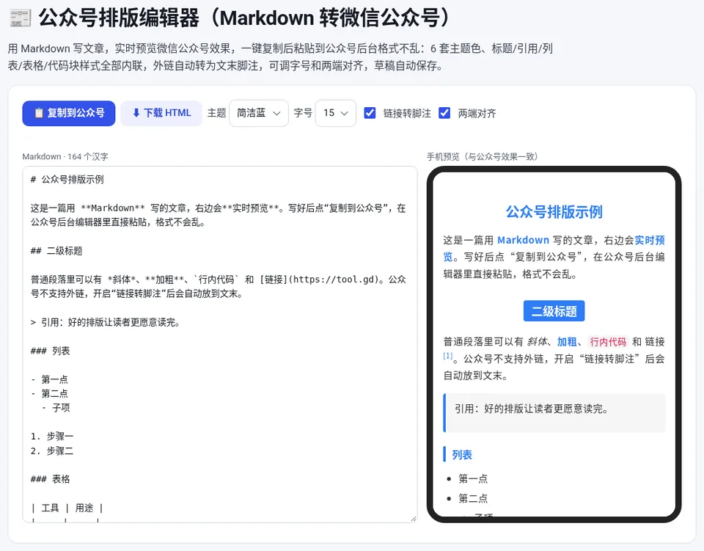Click the '### 表格' line in the editor
The width and height of the screenshot is (704, 551).
click(51, 479)
